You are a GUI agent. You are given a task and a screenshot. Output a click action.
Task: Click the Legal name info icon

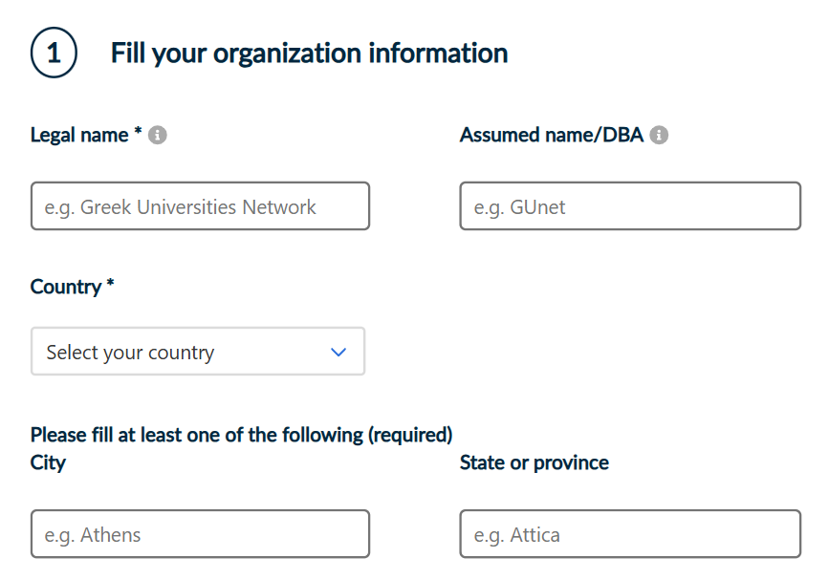coord(157,136)
